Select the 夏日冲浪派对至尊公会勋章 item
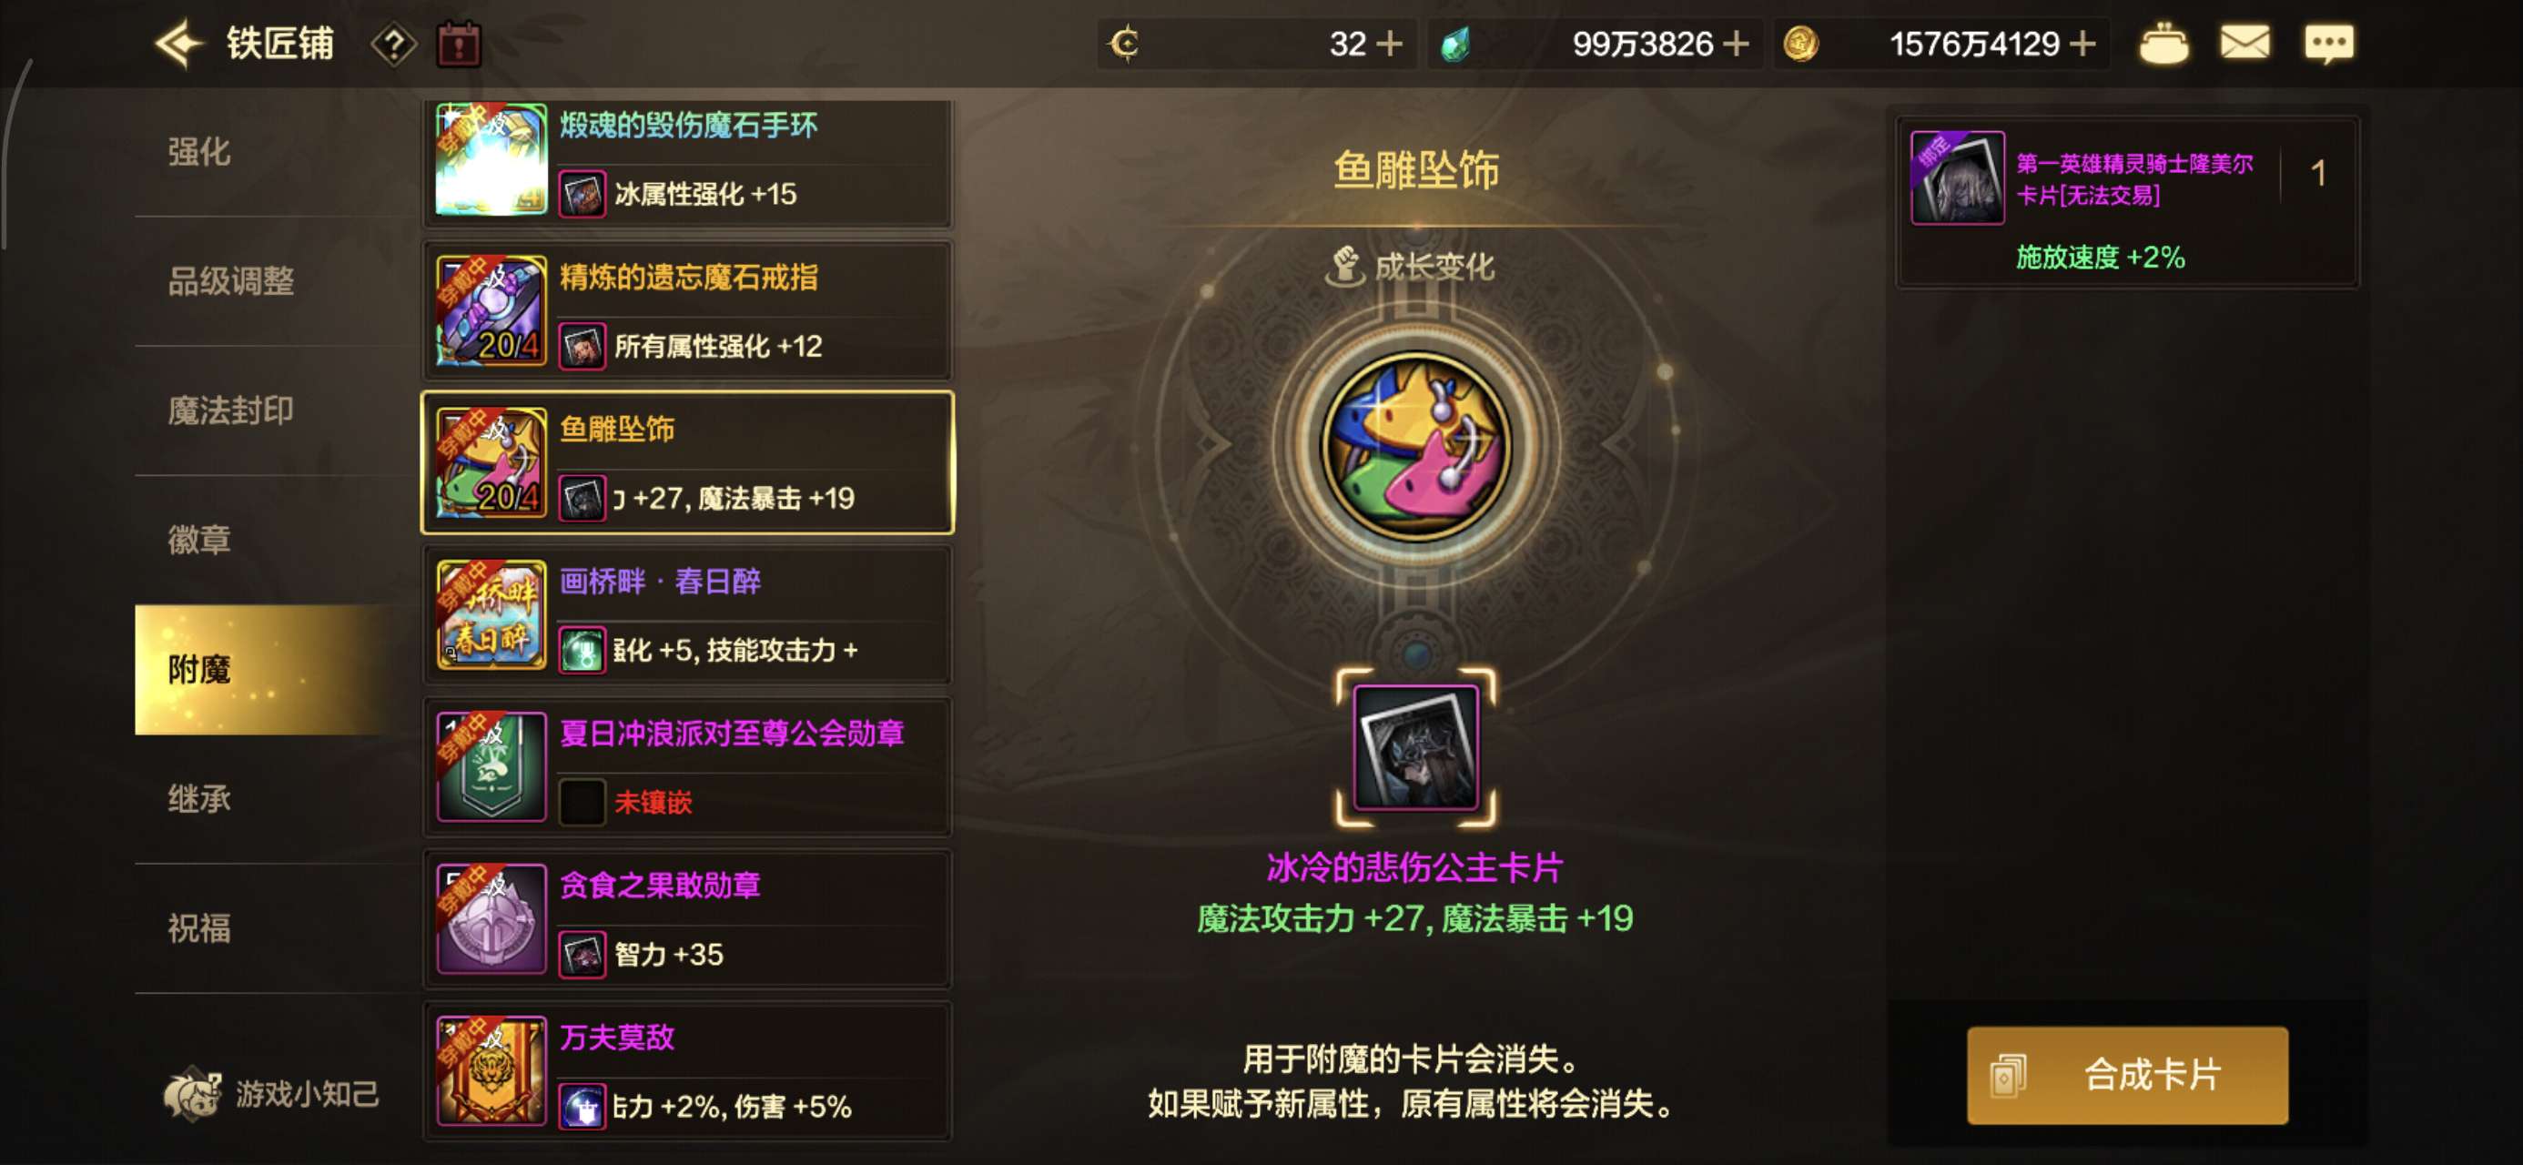 point(687,766)
